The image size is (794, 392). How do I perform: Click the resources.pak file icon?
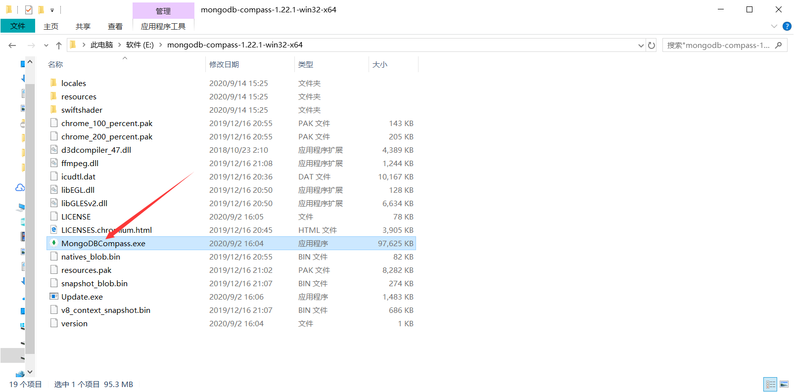[x=54, y=270]
